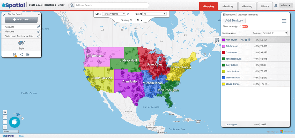
Task: Open the live chat bubble
Action: (x=15, y=122)
